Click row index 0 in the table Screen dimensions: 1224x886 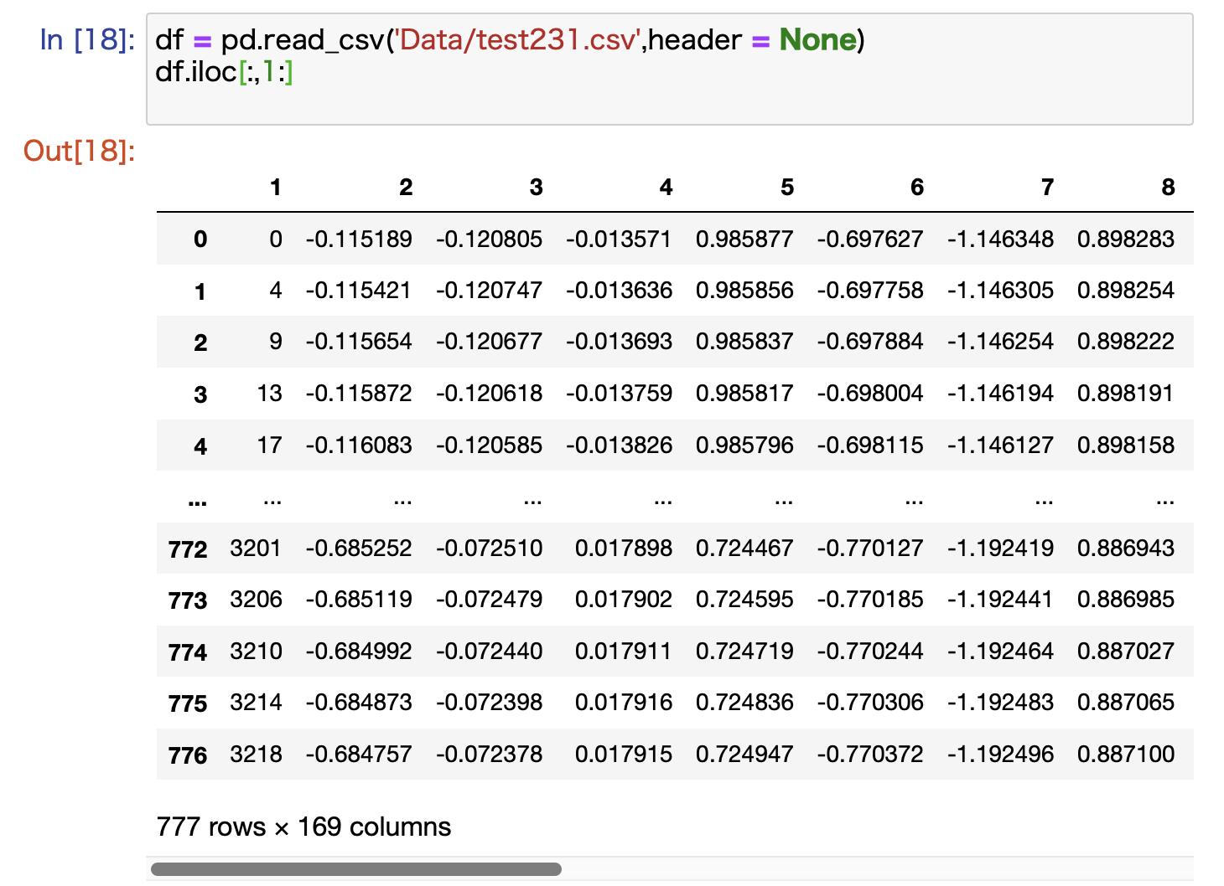tap(200, 240)
